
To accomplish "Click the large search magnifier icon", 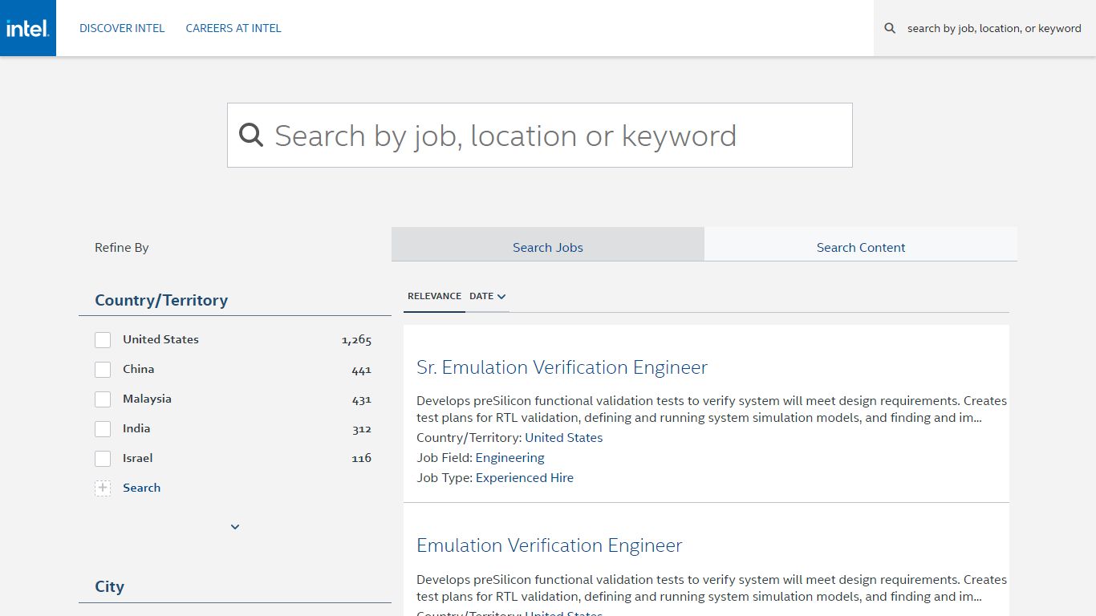I will click(251, 135).
